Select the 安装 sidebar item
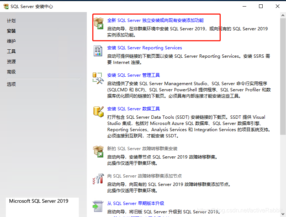This screenshot has width=286, height=217. click(x=11, y=31)
